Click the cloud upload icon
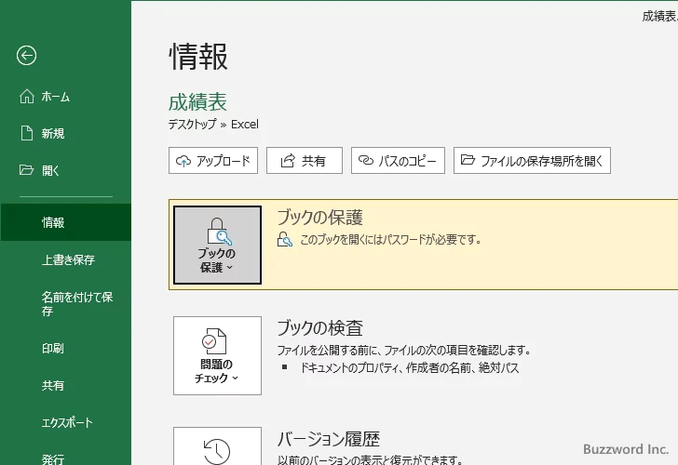 183,161
